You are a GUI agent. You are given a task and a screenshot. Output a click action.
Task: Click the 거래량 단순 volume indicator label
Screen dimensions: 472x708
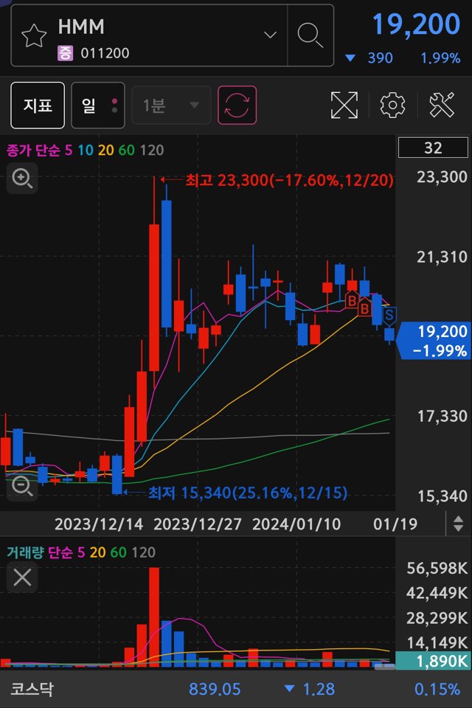[39, 552]
